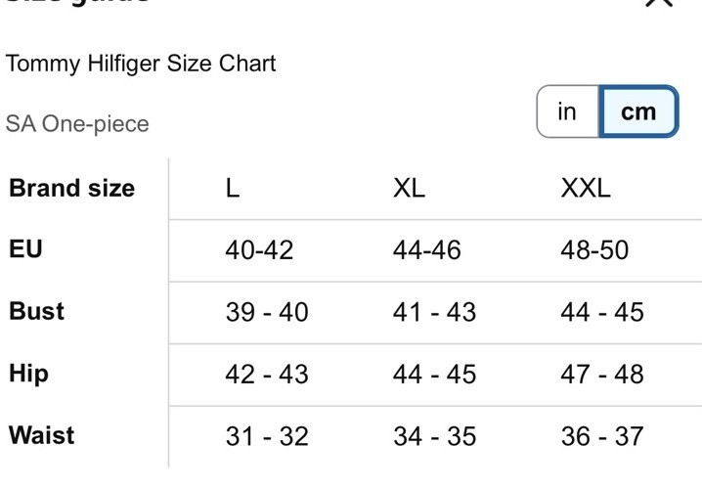Click EU size 48-50 cell
The height and width of the screenshot is (489, 702).
tap(594, 249)
